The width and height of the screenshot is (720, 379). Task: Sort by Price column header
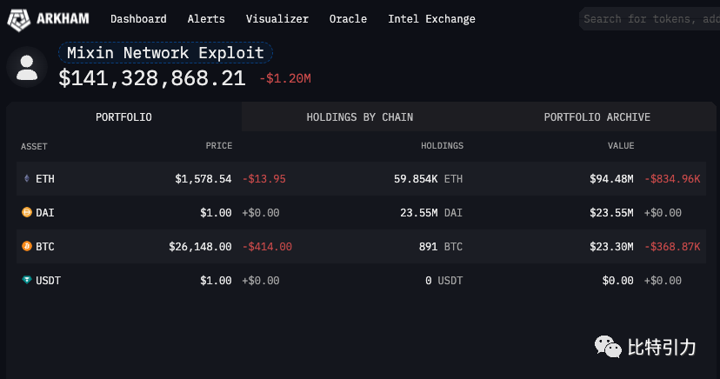pos(218,146)
